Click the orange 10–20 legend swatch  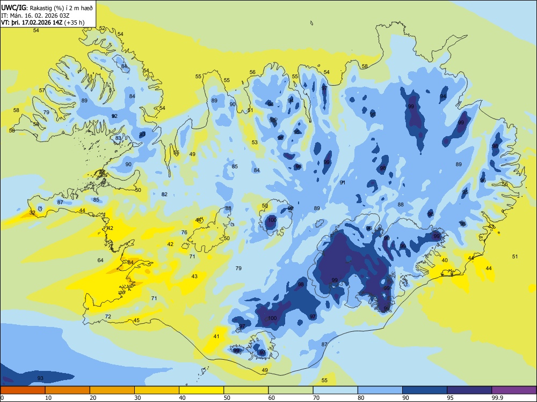68,390
